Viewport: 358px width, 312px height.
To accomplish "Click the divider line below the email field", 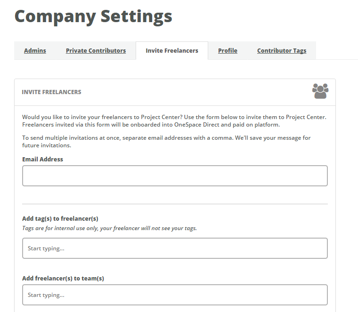I will coord(175,204).
